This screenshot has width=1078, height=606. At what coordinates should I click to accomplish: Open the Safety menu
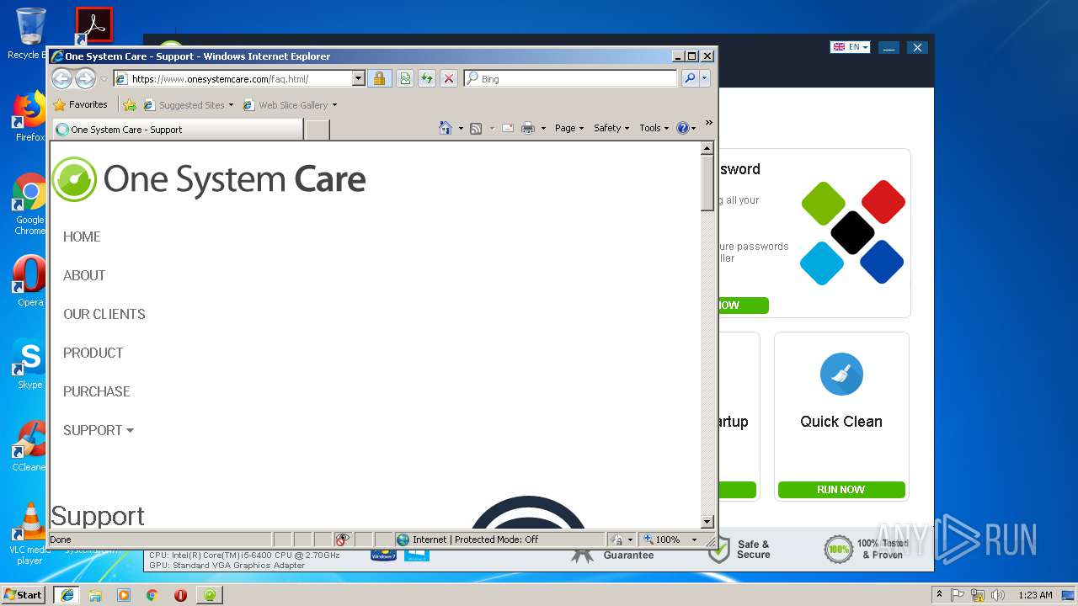(x=611, y=128)
